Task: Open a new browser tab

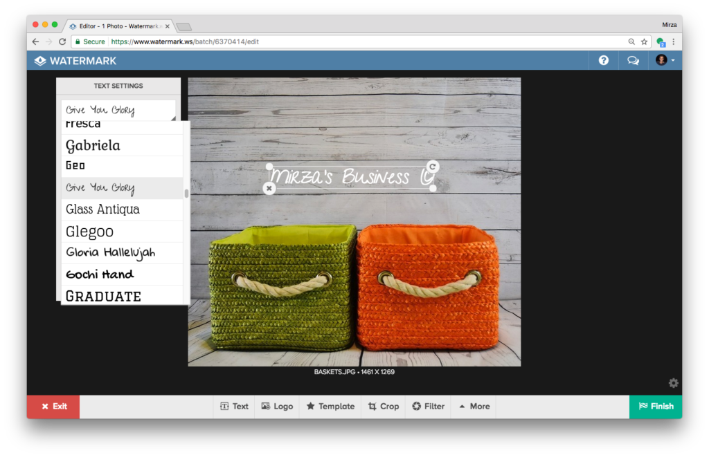Action: pos(184,27)
